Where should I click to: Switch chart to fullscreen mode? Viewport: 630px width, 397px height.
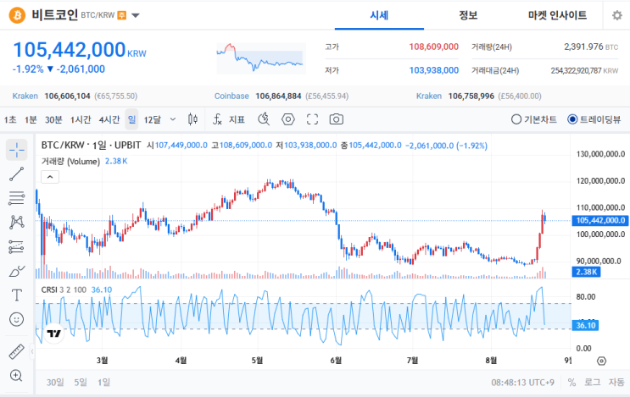(x=312, y=119)
